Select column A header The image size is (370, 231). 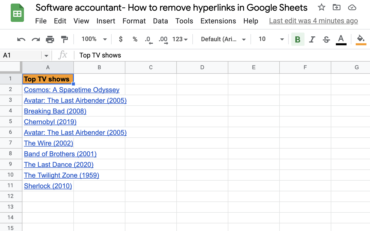(48, 67)
